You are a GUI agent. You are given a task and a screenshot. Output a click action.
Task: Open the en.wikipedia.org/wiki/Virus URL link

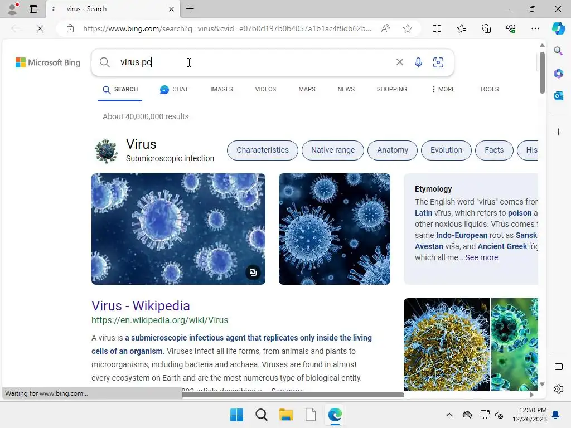pos(160,320)
